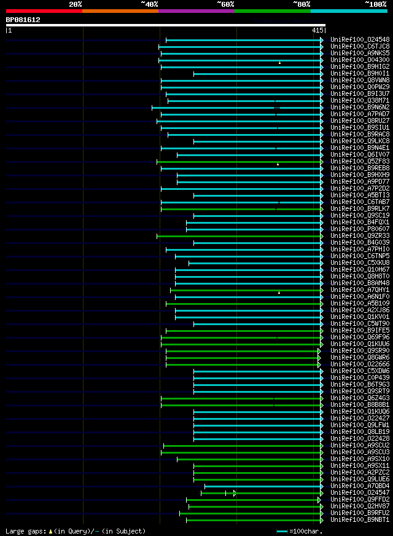Click the UniRef100_A9SX11 label
This screenshot has width=393, height=536.
(360, 465)
